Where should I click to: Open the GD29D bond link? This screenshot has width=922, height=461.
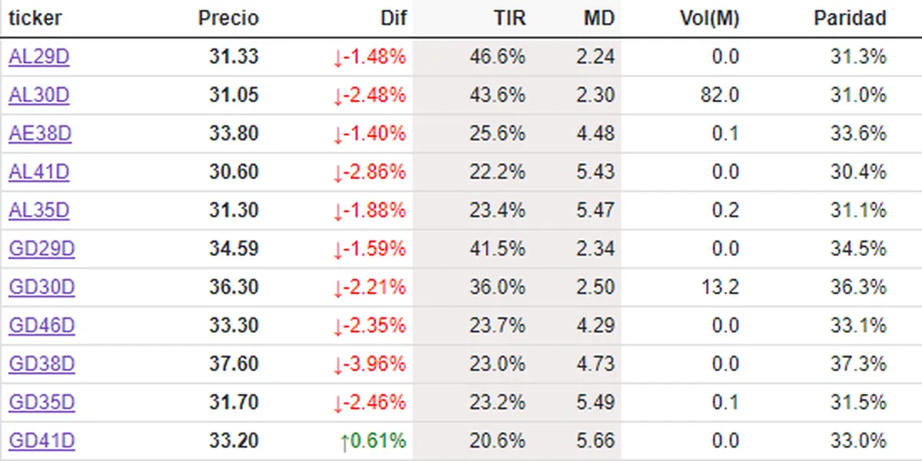tap(41, 249)
